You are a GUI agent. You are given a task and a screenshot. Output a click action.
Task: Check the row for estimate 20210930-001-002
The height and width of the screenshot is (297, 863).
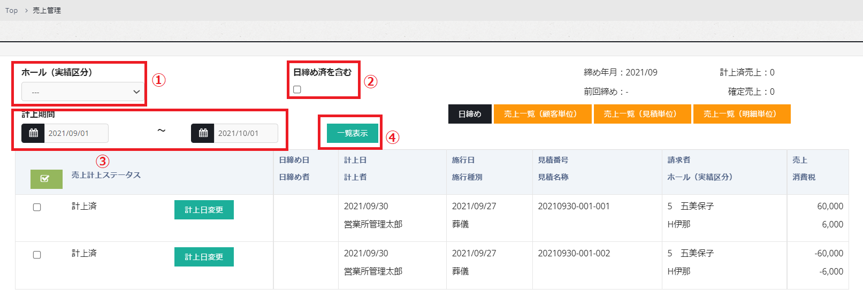tap(37, 255)
